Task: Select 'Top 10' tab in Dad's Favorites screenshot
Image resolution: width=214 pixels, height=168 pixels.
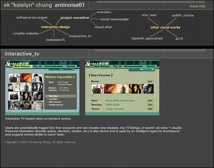Action: 117,66
